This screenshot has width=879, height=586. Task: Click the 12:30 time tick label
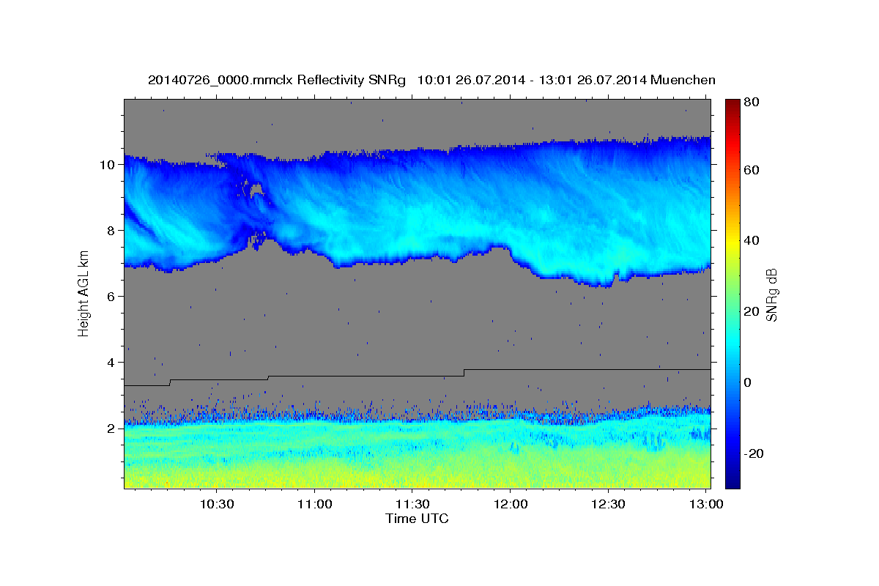[609, 504]
